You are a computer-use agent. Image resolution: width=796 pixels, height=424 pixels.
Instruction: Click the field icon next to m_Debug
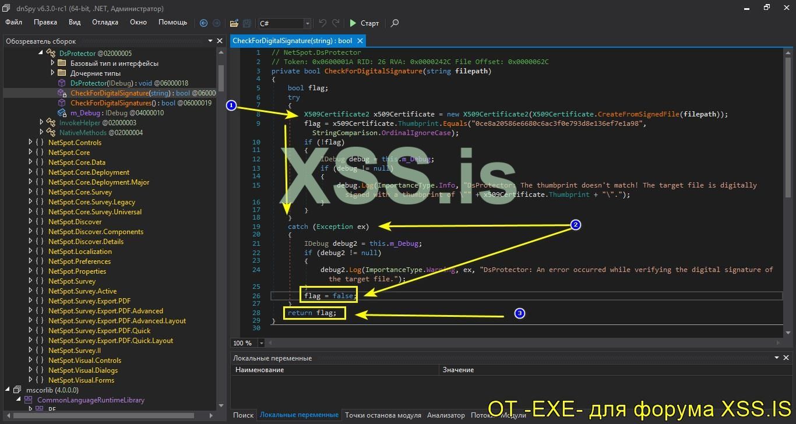pyautogui.click(x=62, y=112)
